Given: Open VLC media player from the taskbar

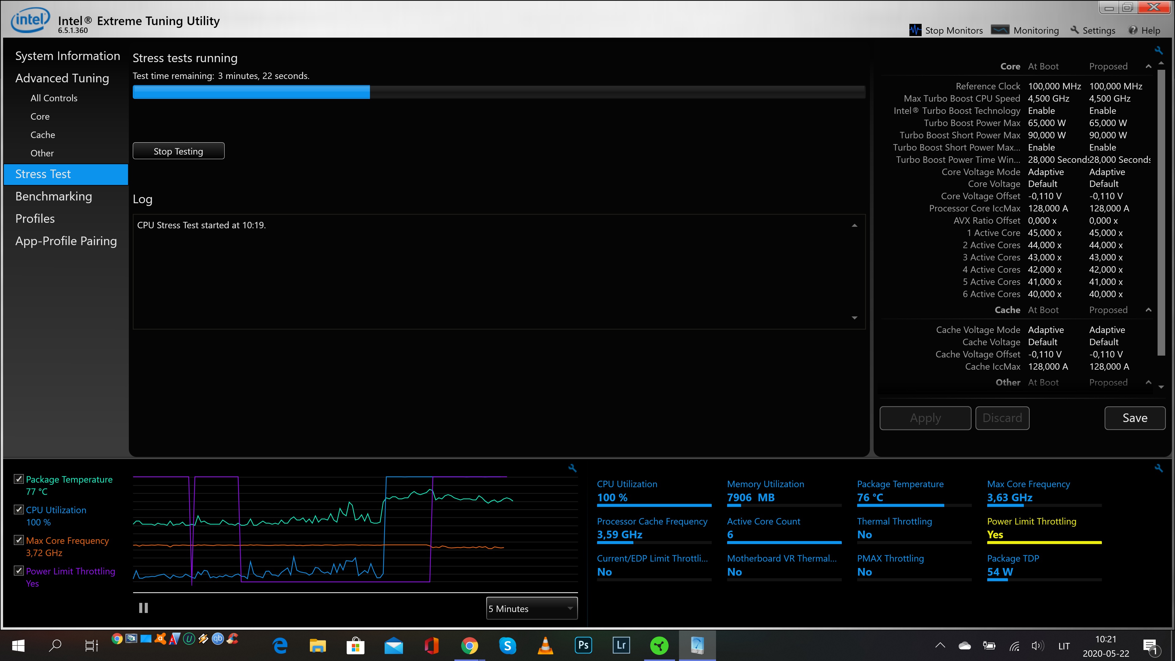Looking at the screenshot, I should click(545, 645).
